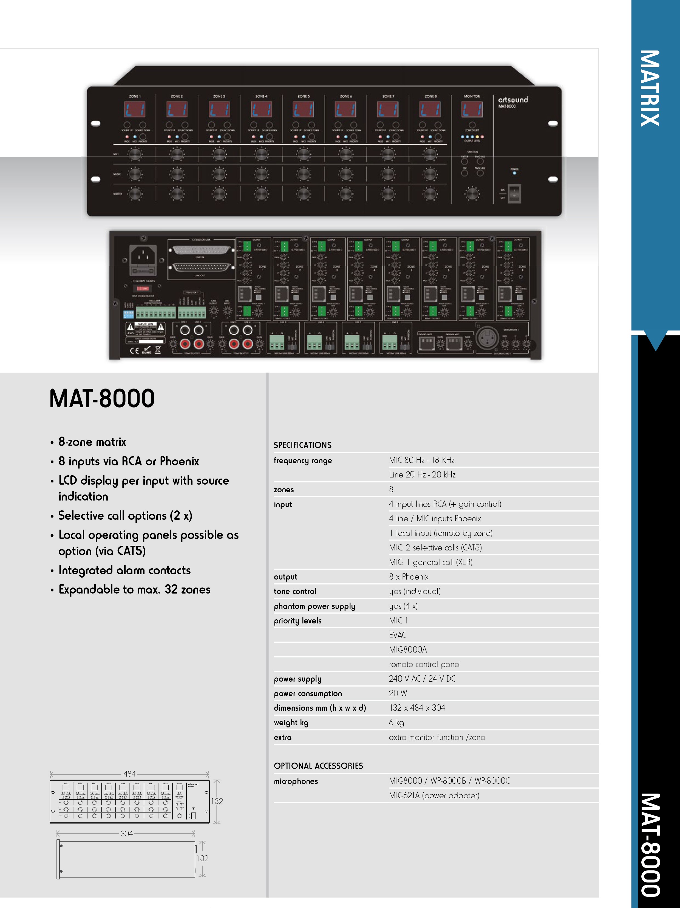Click the MONITOR red display on the front panel

[472, 110]
